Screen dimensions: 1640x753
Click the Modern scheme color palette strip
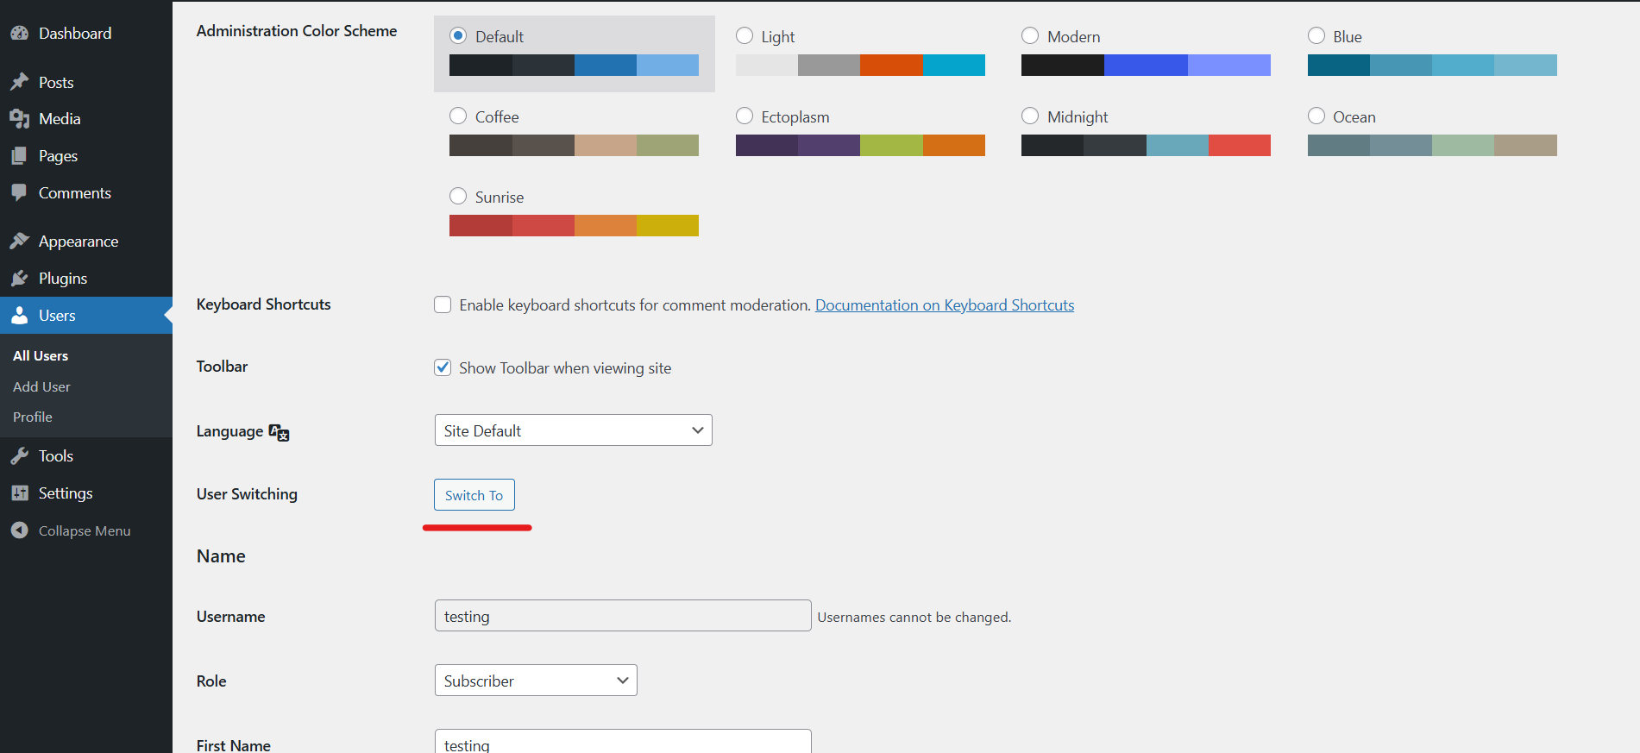(1146, 65)
